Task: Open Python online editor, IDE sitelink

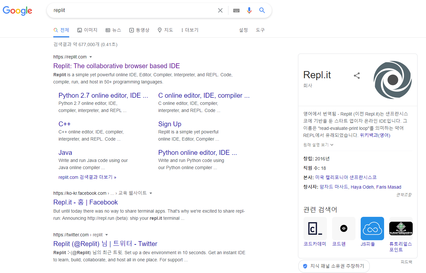Action: [198, 153]
